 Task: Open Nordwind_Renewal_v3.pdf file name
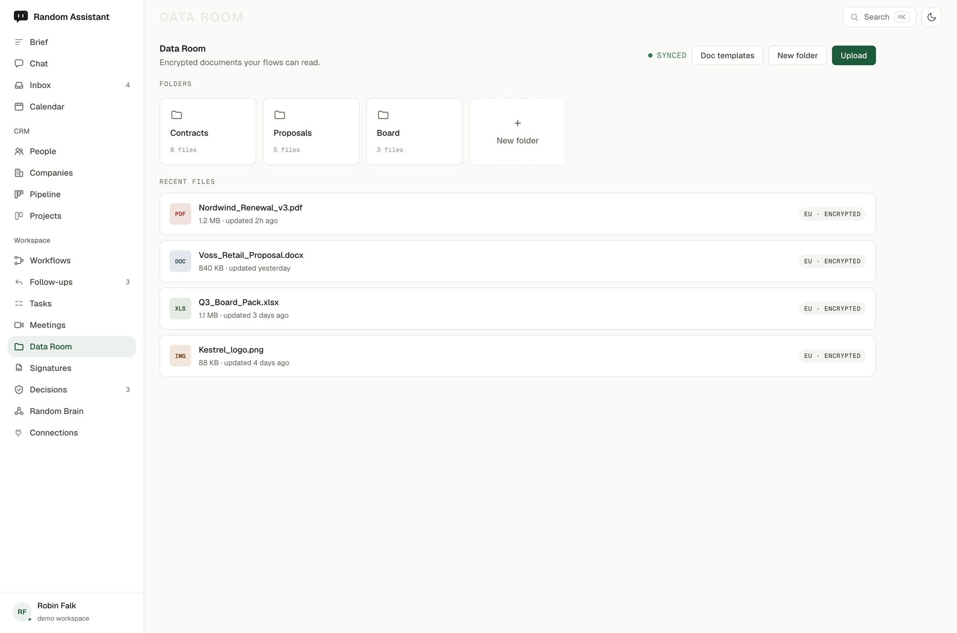tap(250, 208)
